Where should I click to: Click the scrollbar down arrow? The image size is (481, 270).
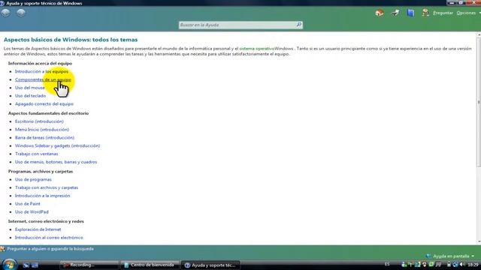[479, 241]
